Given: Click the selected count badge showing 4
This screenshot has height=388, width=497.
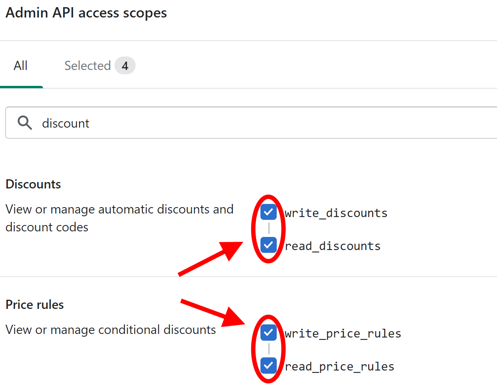Looking at the screenshot, I should point(125,66).
